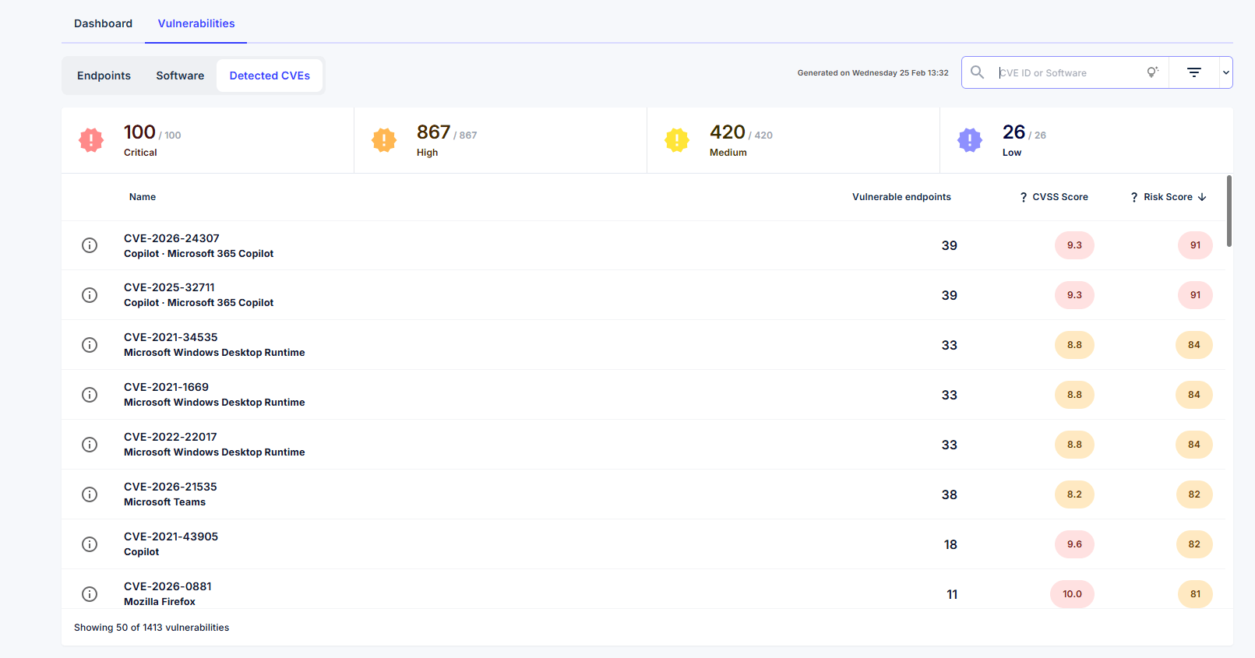Sort by the Name column header
The image size is (1255, 658).
click(x=143, y=197)
